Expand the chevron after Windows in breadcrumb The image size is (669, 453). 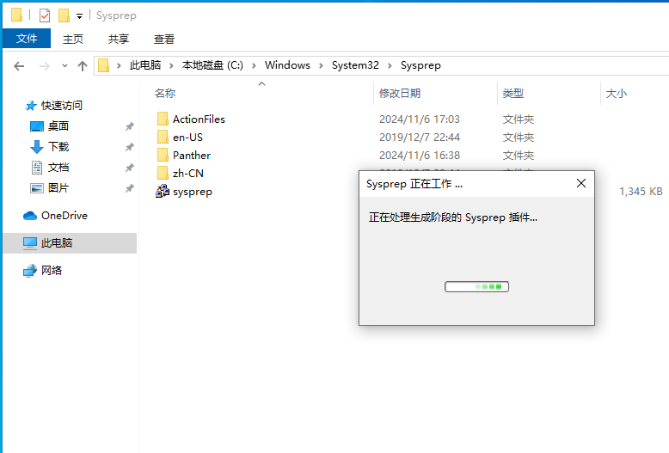pos(321,65)
